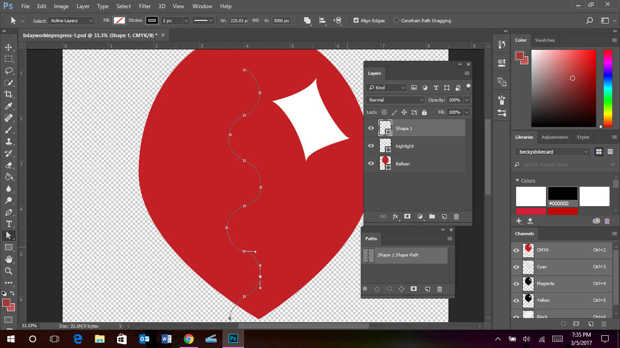The image size is (620, 348).
Task: Click the layer effects fx icon
Action: click(x=395, y=217)
